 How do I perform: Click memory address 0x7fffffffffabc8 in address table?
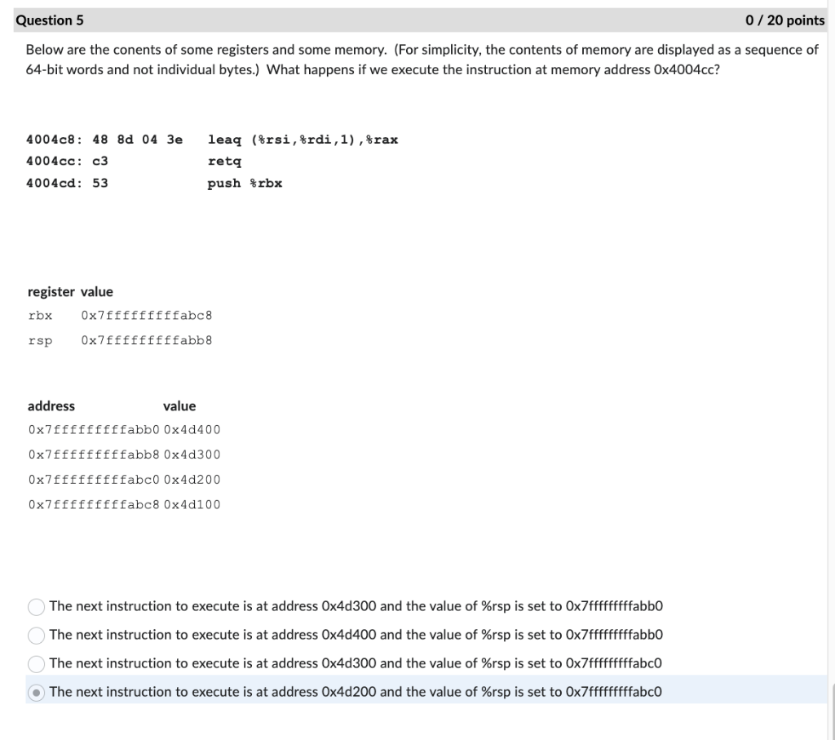(x=94, y=505)
